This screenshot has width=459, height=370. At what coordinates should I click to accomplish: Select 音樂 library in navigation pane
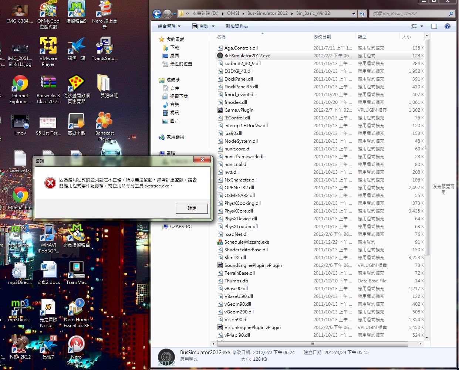coord(174,105)
